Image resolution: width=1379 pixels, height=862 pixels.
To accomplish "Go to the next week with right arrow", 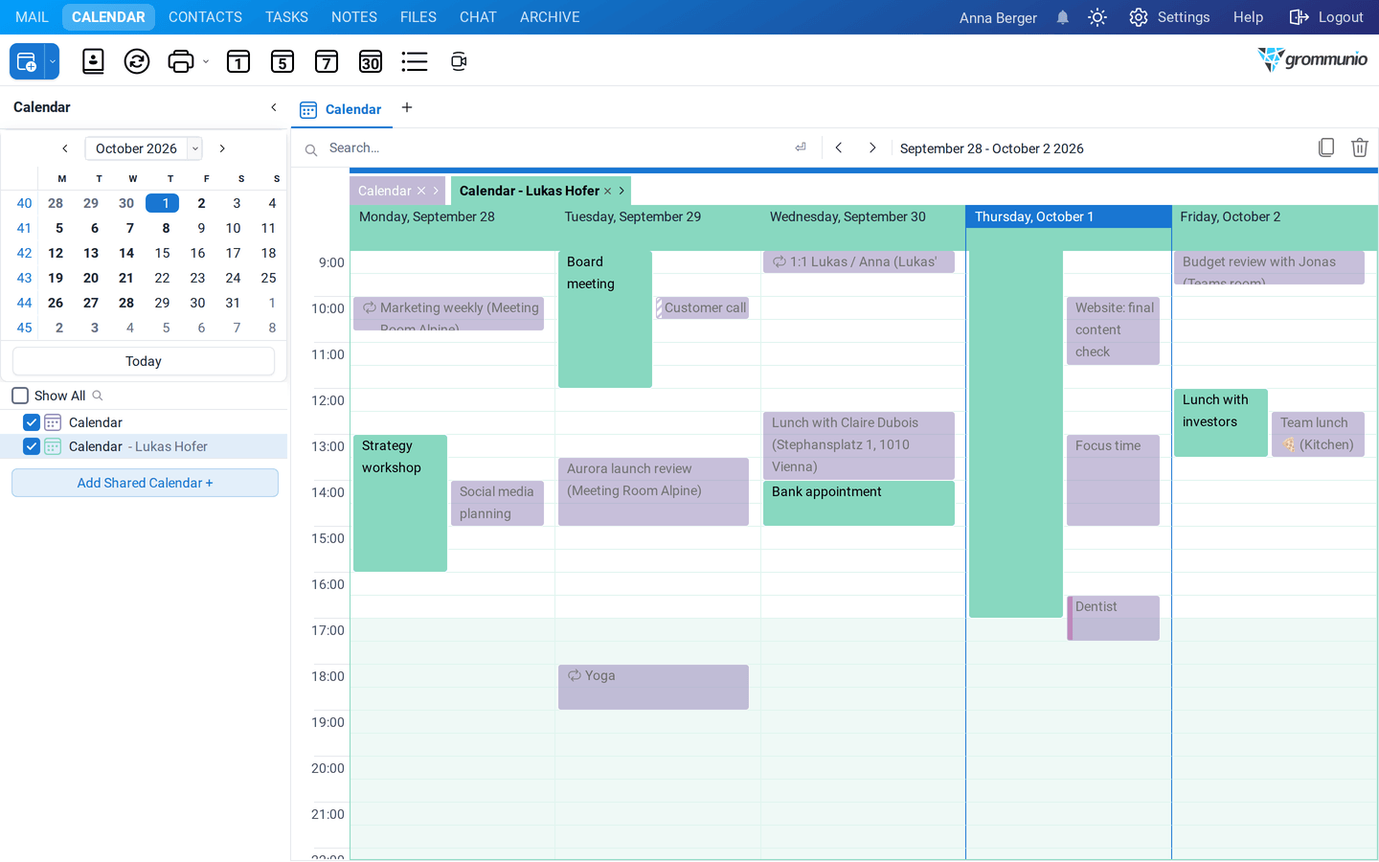I will point(872,147).
